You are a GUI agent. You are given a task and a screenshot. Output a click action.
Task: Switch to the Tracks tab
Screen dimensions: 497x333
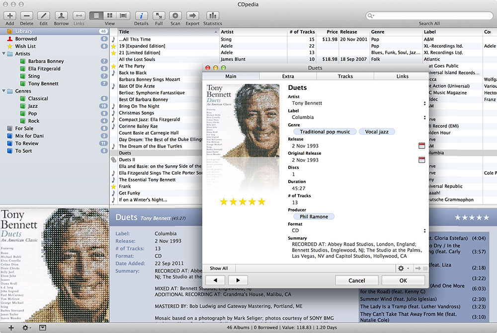[345, 76]
